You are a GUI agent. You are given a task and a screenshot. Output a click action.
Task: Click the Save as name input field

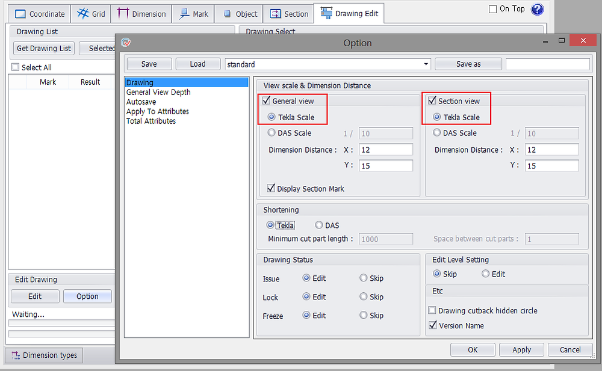[547, 64]
